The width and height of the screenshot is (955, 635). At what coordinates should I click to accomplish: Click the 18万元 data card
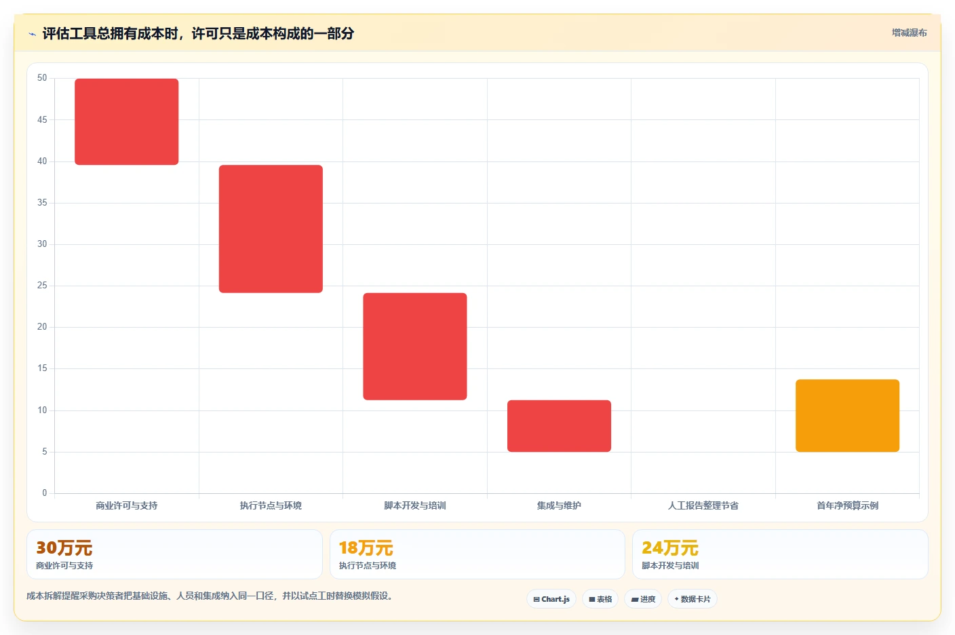(x=477, y=554)
